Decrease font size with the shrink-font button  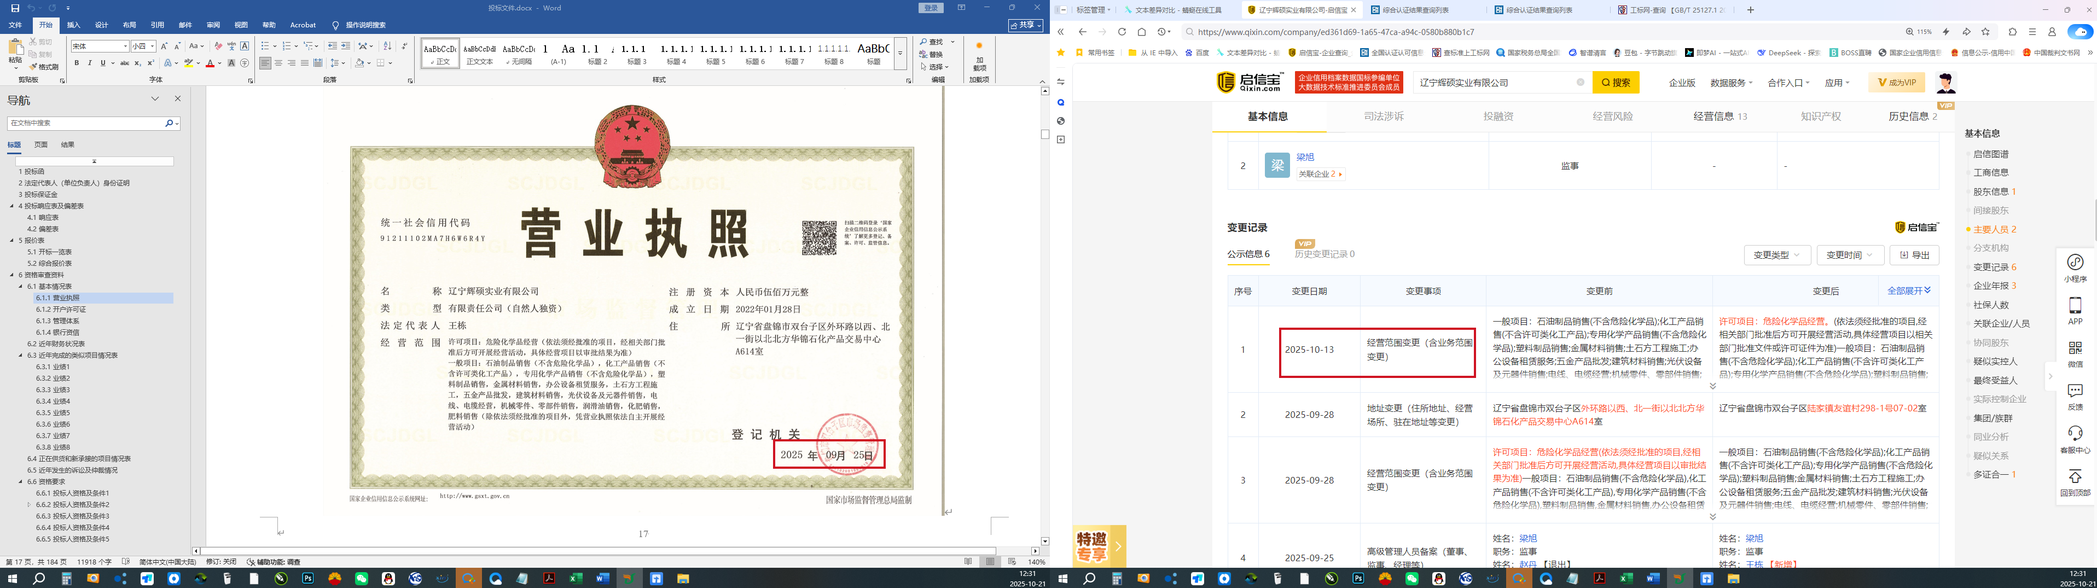coord(177,46)
